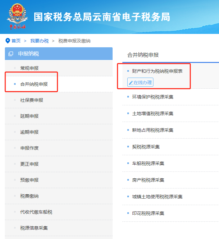Open 房产税税源采集
This screenshot has height=239, width=219.
(148, 180)
